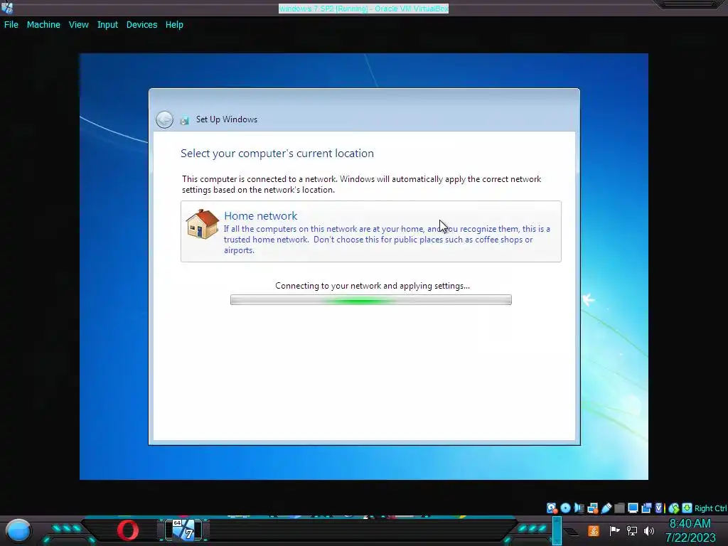This screenshot has width=728, height=546.
Task: Open the Help menu
Action: (x=174, y=25)
